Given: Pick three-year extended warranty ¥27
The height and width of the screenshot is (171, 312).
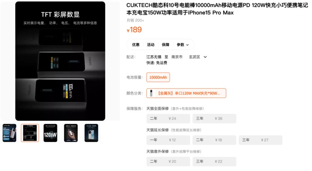Looking at the screenshot, I should 260,140.
